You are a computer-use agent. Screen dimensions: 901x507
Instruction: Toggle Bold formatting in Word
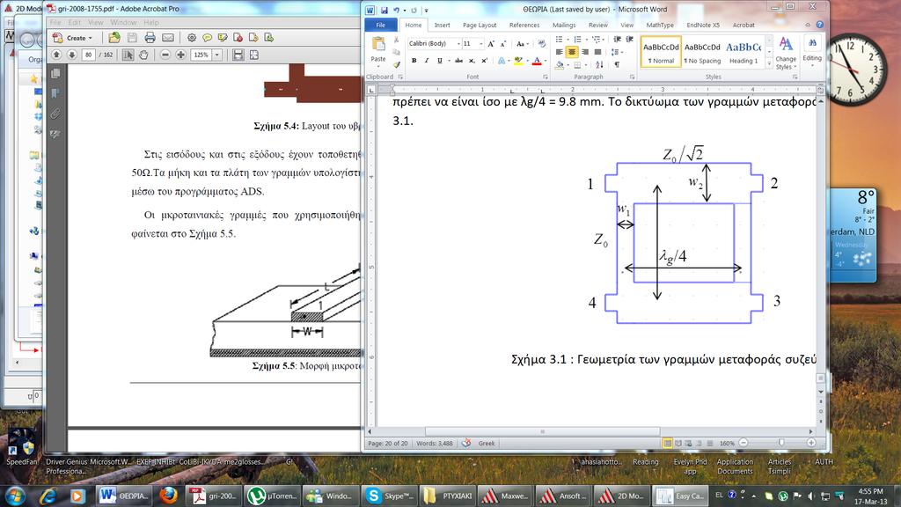(414, 61)
